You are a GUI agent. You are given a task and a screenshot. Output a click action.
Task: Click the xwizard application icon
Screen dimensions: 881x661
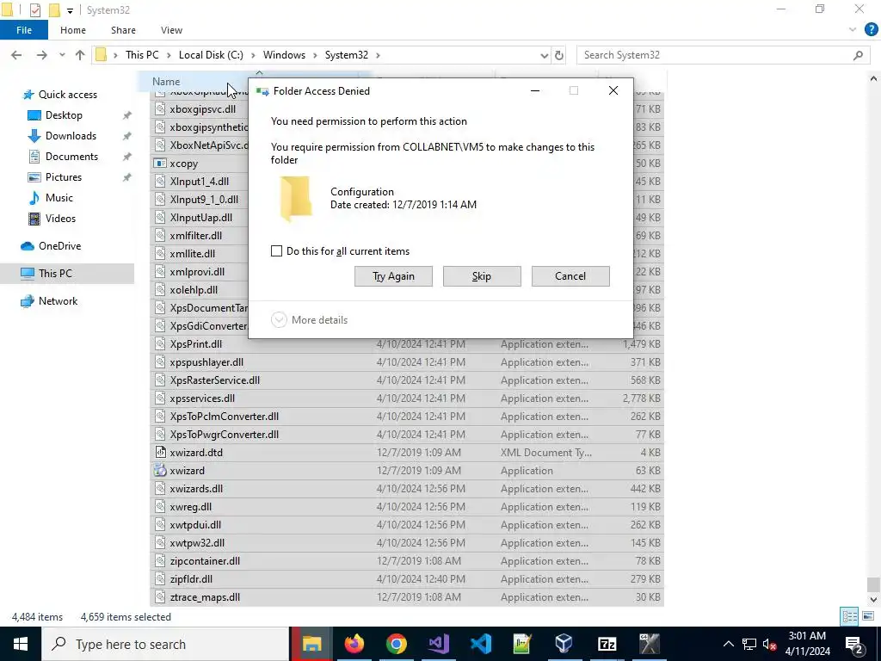click(x=160, y=471)
